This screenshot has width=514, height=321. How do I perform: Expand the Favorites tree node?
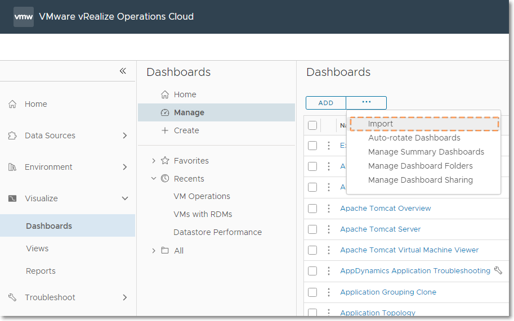click(x=154, y=161)
